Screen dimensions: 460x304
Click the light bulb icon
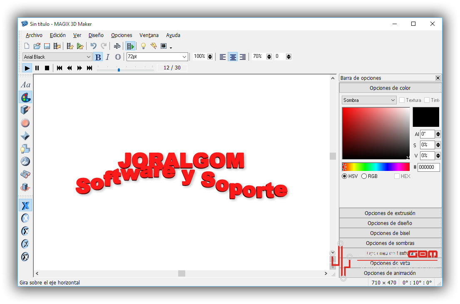[143, 46]
